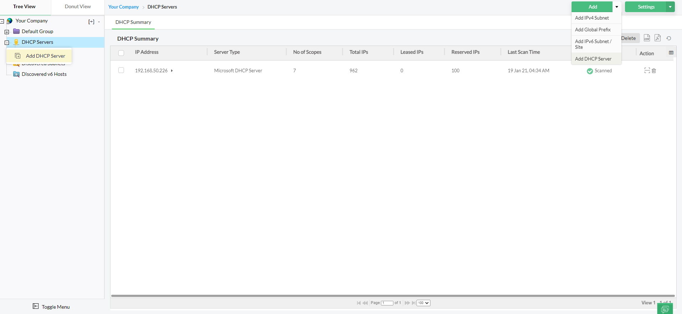
Task: Click the expand-all [+] tree icon
Action: pos(92,22)
